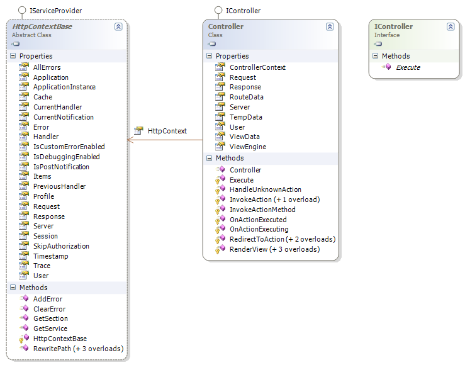Select the GetSection method
The width and height of the screenshot is (465, 365).
(x=51, y=318)
